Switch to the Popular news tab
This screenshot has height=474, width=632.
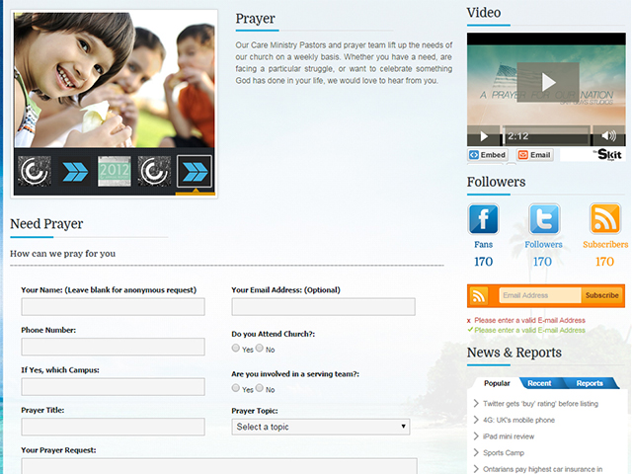tap(497, 383)
